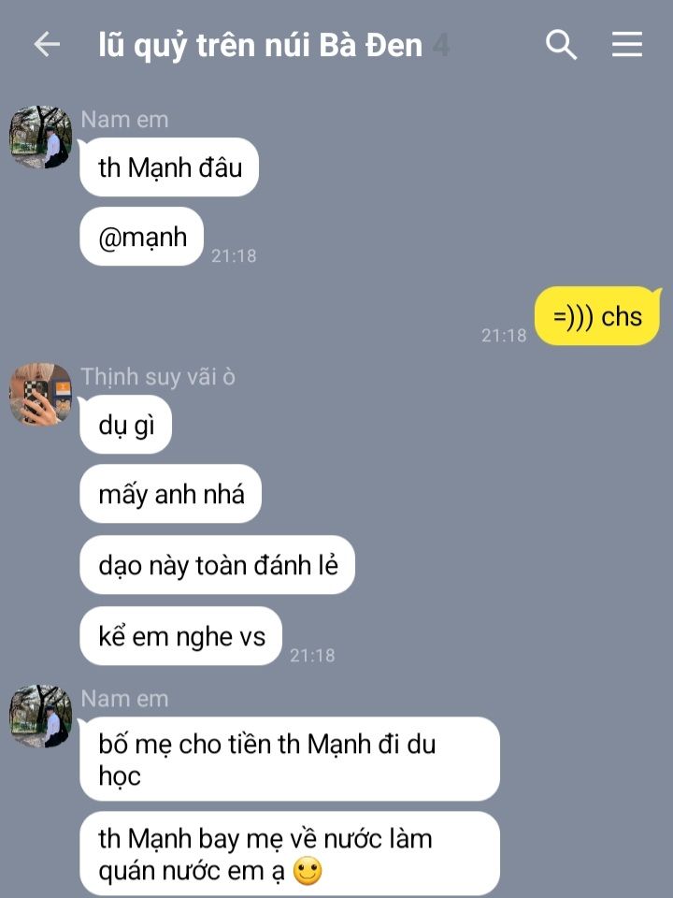
Task: Tap the back arrow icon
Action: 47,44
